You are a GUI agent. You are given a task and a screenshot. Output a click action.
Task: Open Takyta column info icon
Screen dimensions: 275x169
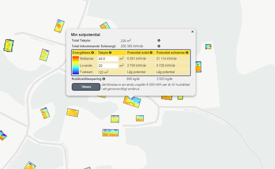tap(110, 53)
